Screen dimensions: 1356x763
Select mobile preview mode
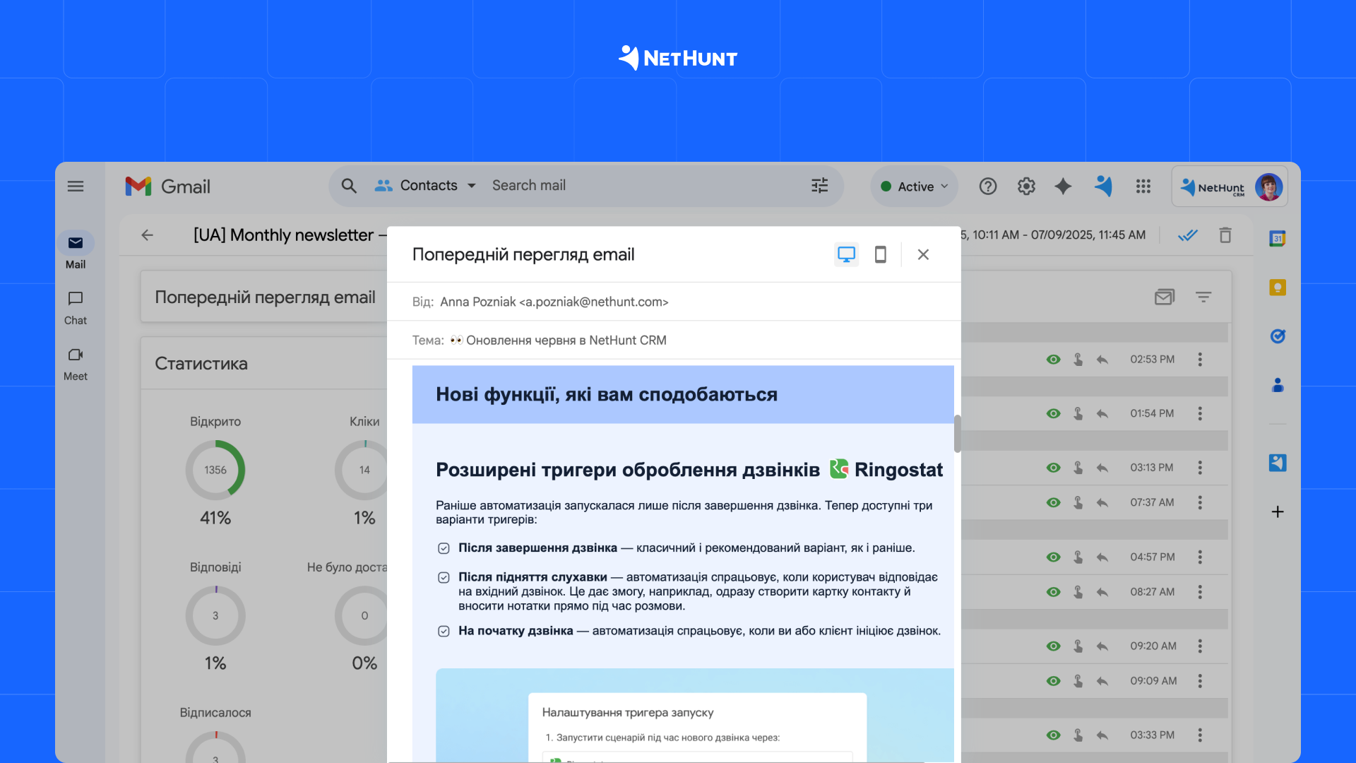880,254
